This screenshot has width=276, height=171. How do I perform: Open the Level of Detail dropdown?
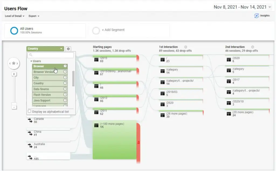[x=15, y=16]
